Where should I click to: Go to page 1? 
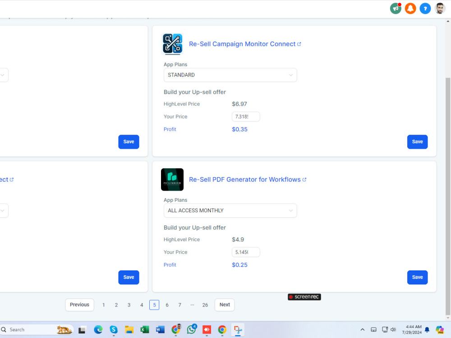(x=104, y=305)
